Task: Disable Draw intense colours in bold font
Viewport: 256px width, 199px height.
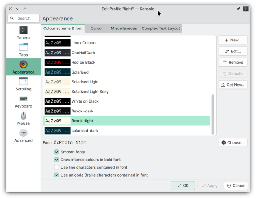Action: (x=56, y=160)
